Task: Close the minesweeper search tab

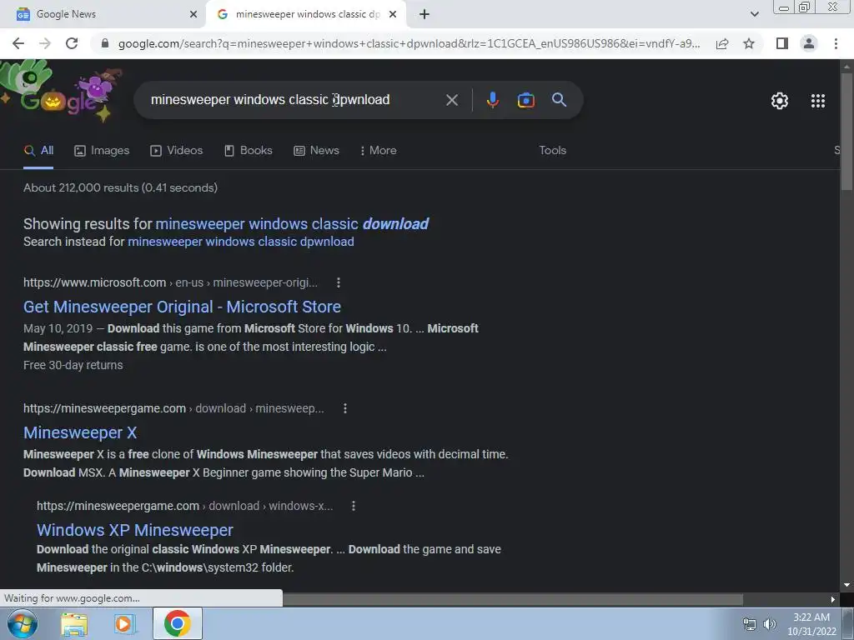Action: point(393,14)
